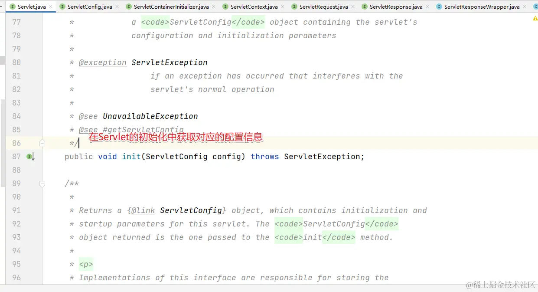Collapse the Javadoc fold marker at line 89

coord(42,184)
